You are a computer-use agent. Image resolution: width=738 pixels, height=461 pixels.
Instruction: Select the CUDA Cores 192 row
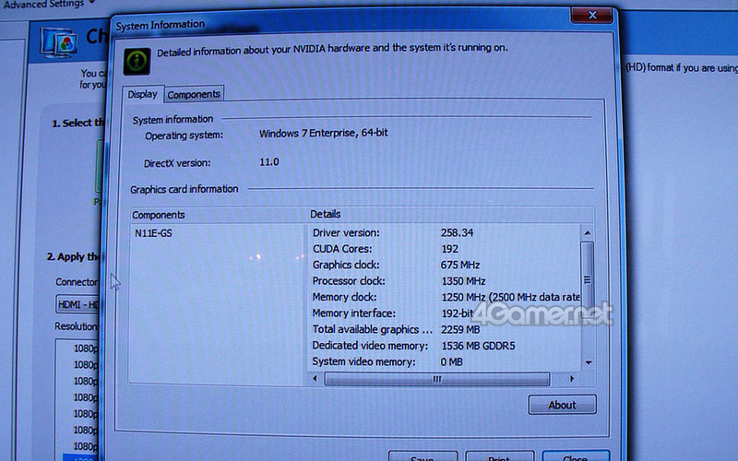coord(445,249)
